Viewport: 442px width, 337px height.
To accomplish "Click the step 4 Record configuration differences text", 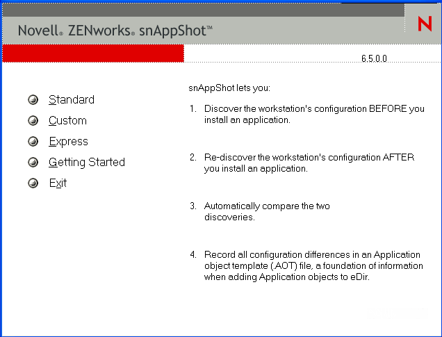I will coord(313,265).
